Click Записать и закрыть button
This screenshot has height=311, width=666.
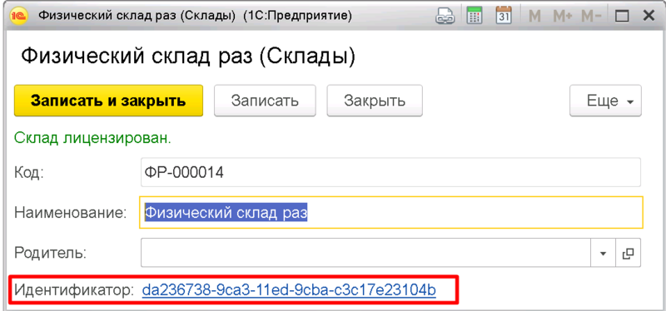(108, 101)
